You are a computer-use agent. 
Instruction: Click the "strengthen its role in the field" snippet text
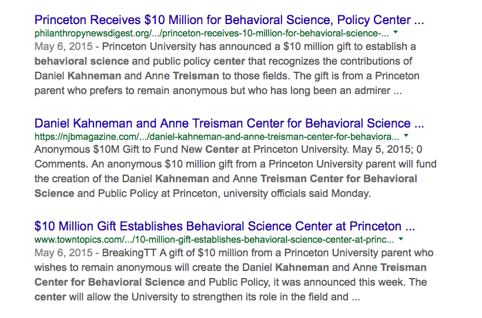pyautogui.click(x=243, y=297)
